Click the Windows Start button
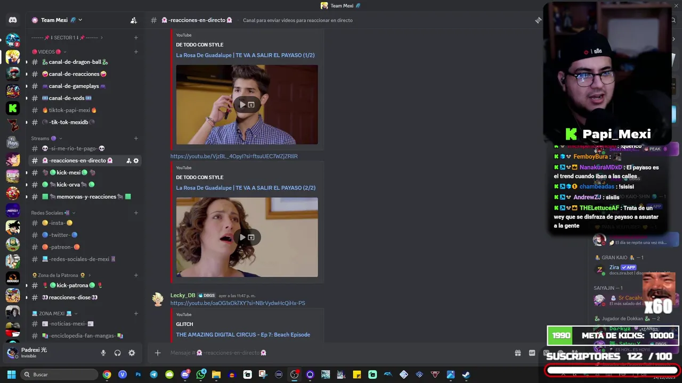Image resolution: width=682 pixels, height=383 pixels. click(x=11, y=374)
